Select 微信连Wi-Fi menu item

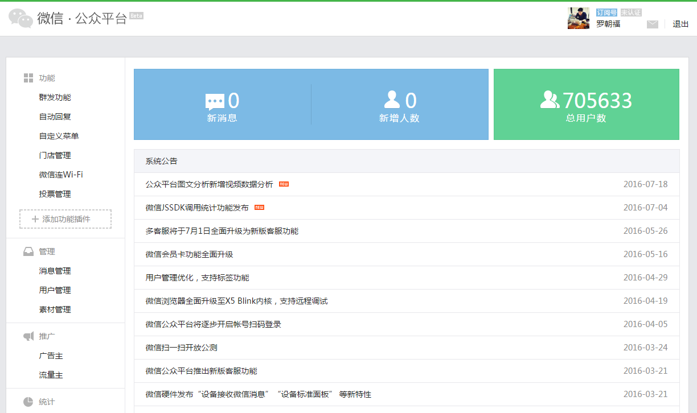61,175
